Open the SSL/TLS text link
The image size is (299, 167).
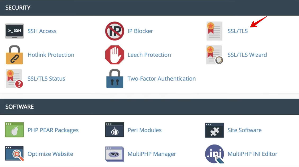click(x=238, y=31)
